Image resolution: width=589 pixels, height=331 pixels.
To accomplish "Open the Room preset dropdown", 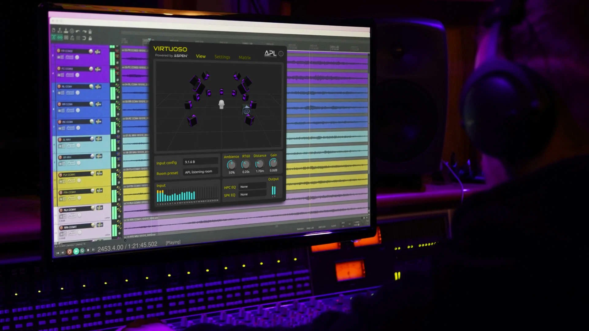I will (x=200, y=172).
